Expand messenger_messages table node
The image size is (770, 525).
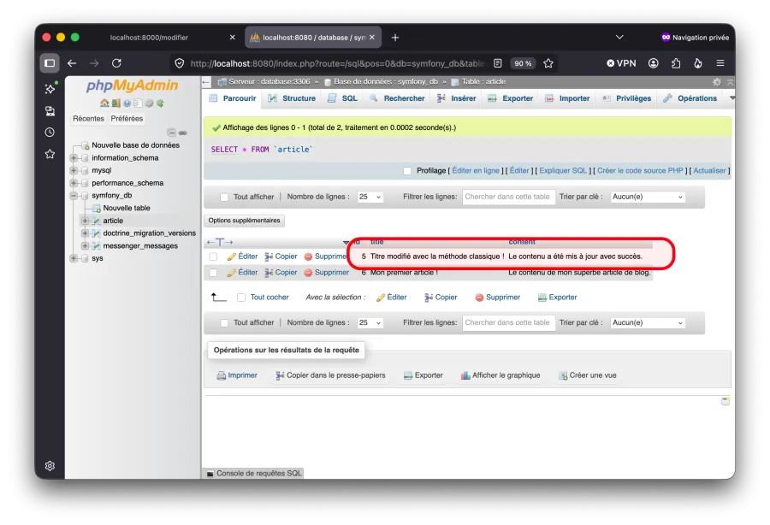[85, 245]
